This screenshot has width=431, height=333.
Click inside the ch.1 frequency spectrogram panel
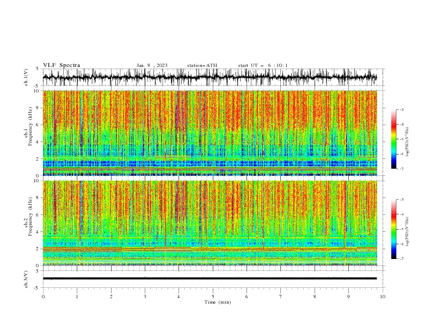(x=210, y=133)
